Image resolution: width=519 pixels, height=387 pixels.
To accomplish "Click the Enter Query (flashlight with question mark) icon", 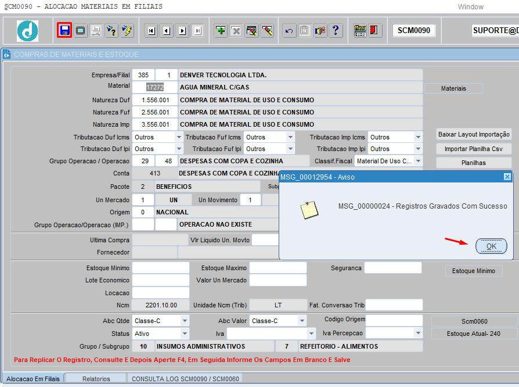I will [x=112, y=31].
